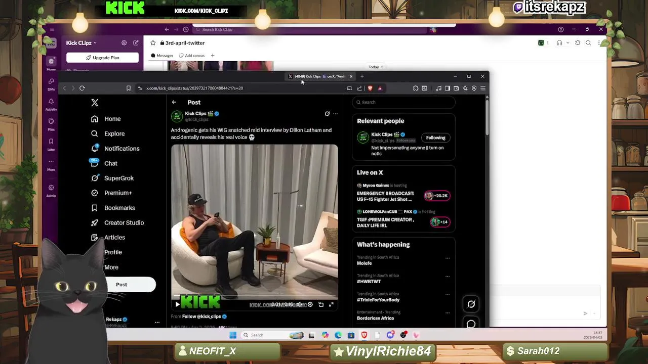This screenshot has width=648, height=364.
Task: Click the Brave Shields lion icon
Action: click(x=370, y=88)
